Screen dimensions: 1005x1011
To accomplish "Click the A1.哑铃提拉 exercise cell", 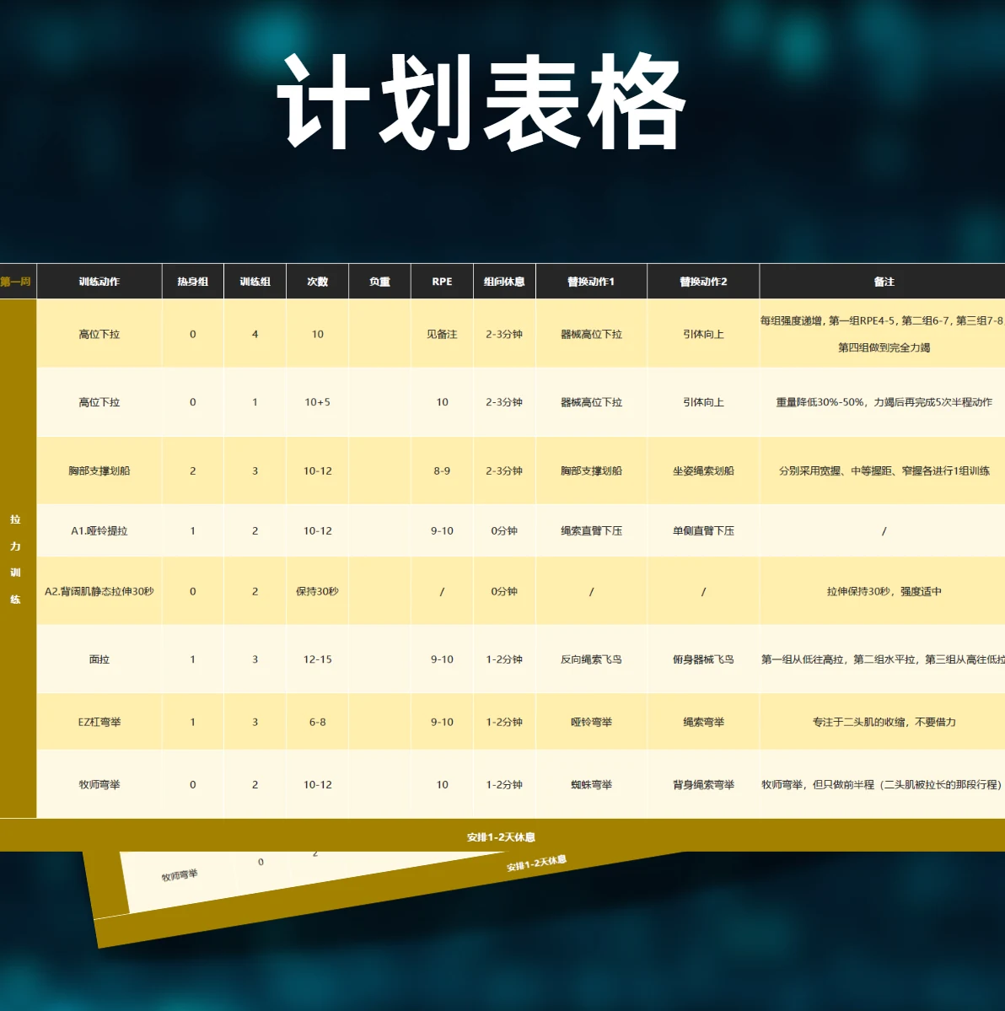I will pyautogui.click(x=99, y=530).
